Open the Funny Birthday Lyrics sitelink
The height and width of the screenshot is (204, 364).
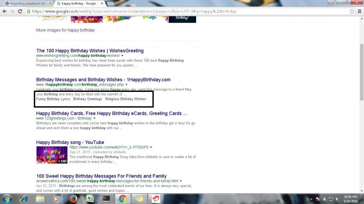tap(53, 99)
